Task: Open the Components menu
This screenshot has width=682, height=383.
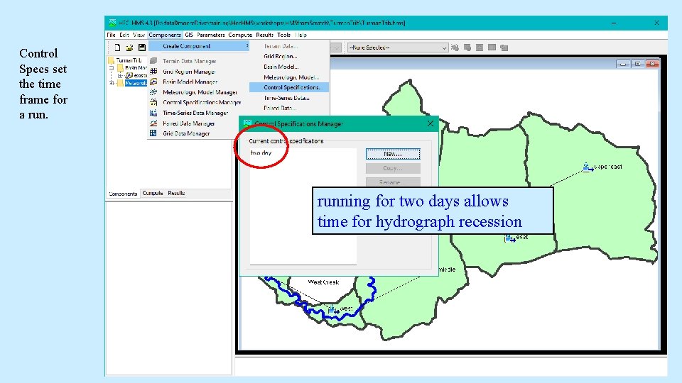Action: pyautogui.click(x=164, y=35)
